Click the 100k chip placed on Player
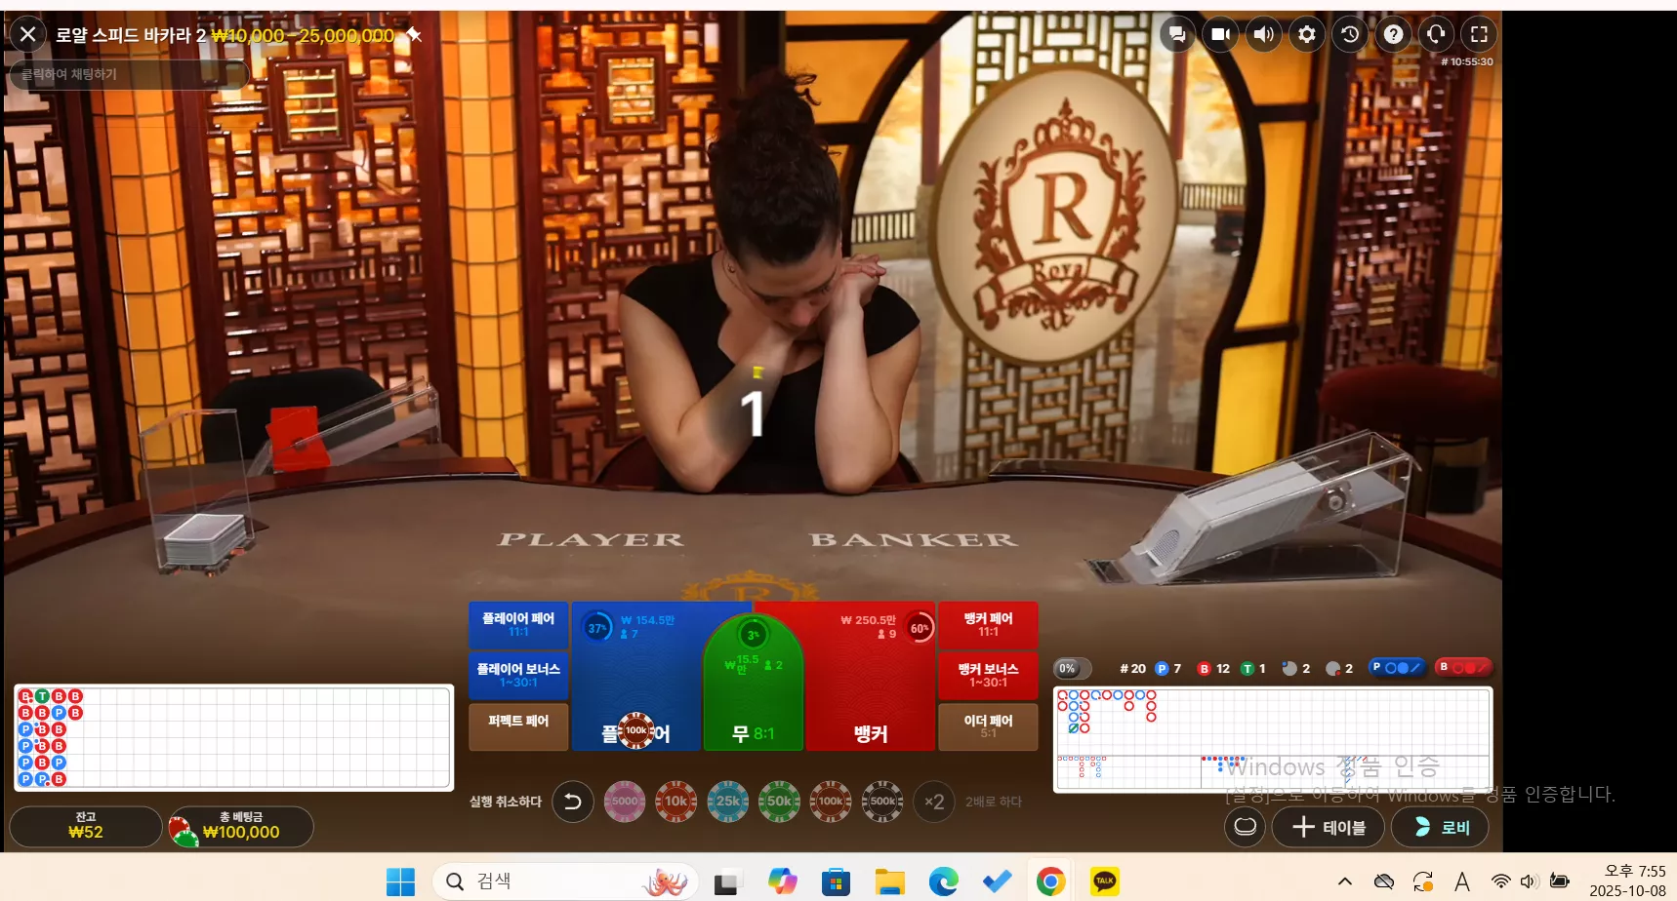This screenshot has width=1677, height=901. point(636,730)
